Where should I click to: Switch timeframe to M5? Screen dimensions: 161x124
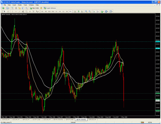click(46, 12)
